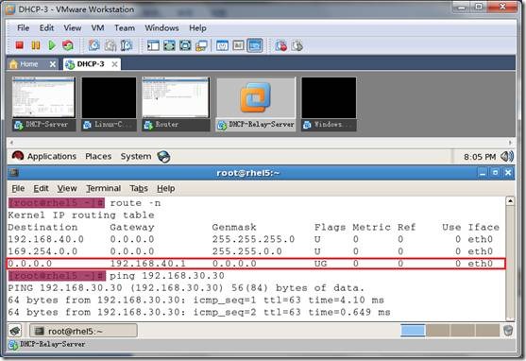Viewport: 526px width, 361px height.
Task: Open the VMware File menu
Action: (x=24, y=27)
